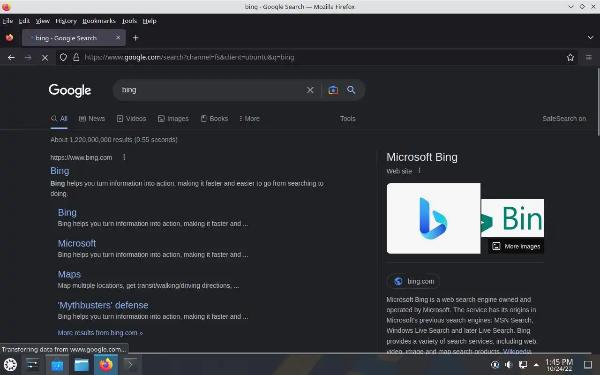Viewport: 600px width, 375px height.
Task: Open Firefox View pinned icon
Action: click(x=9, y=38)
